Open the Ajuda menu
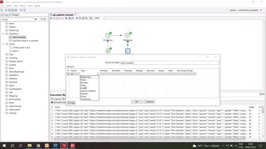This screenshot has width=266, height=149. point(37,6)
